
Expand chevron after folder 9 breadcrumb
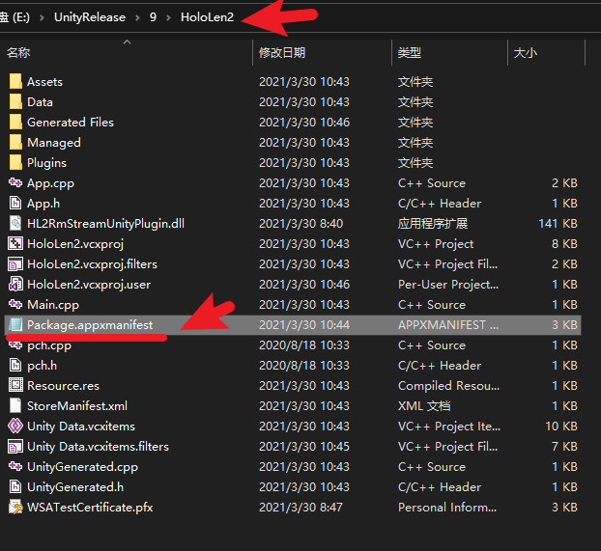[x=168, y=17]
